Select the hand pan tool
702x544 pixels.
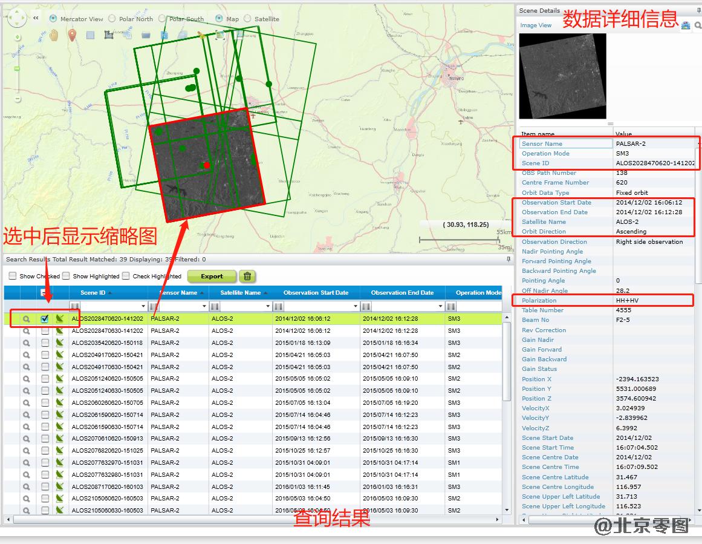point(54,35)
